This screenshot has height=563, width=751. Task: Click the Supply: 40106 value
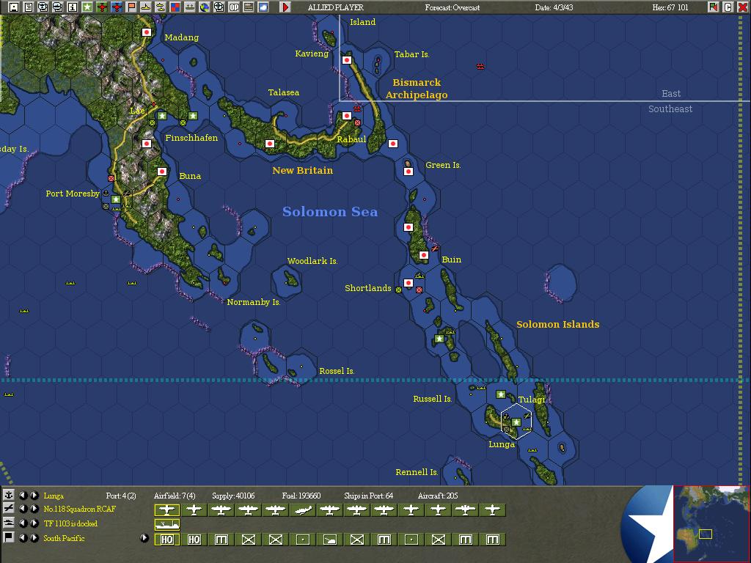pyautogui.click(x=233, y=496)
